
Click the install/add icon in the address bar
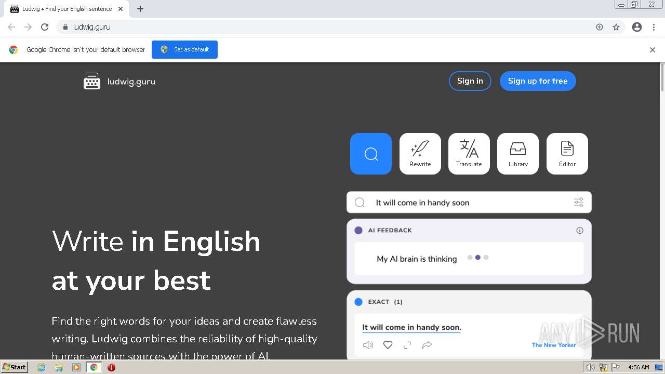(600, 27)
